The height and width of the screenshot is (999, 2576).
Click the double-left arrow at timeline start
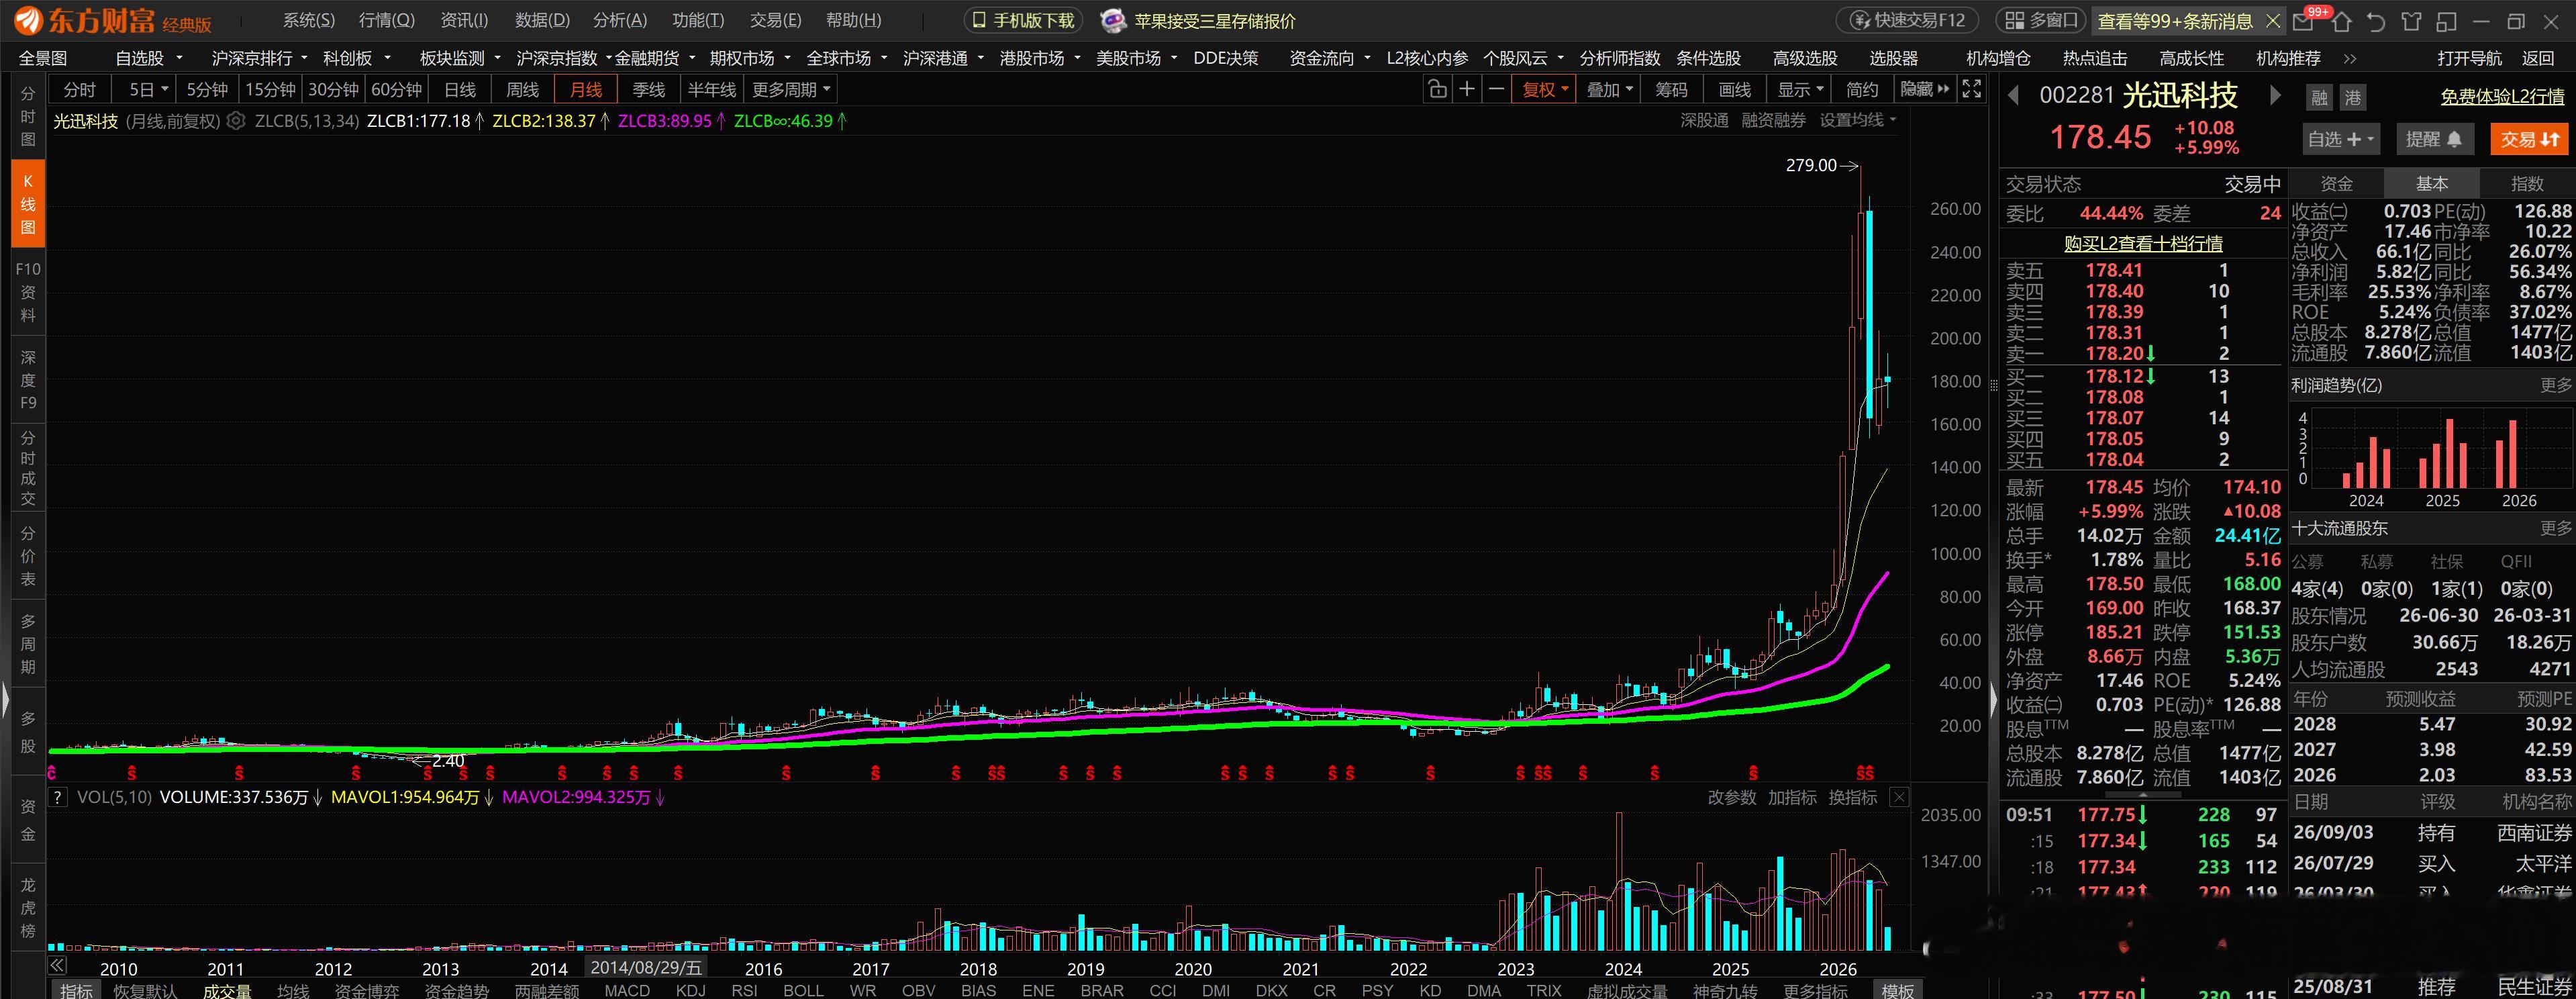[x=58, y=966]
